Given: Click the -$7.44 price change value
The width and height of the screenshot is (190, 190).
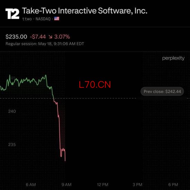Looking at the screenshot, I should 38,37.
